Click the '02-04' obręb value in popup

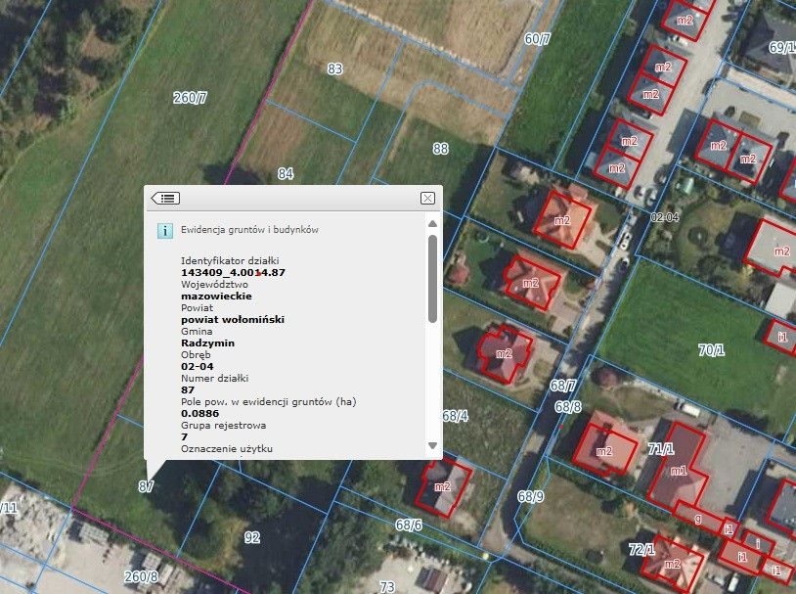tap(197, 366)
